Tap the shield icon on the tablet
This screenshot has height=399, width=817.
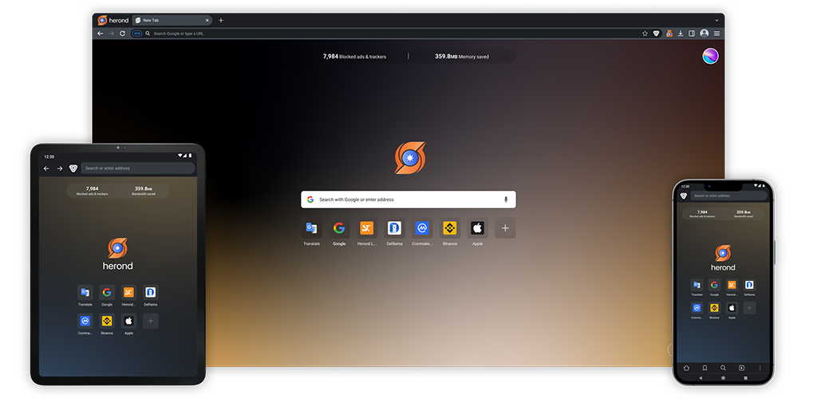click(73, 168)
